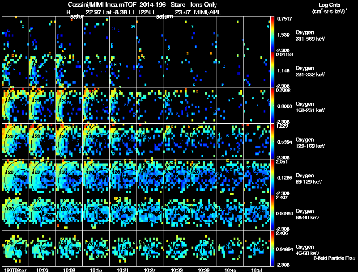Click the 231-332 keV panel at 10:15

coord(96,70)
